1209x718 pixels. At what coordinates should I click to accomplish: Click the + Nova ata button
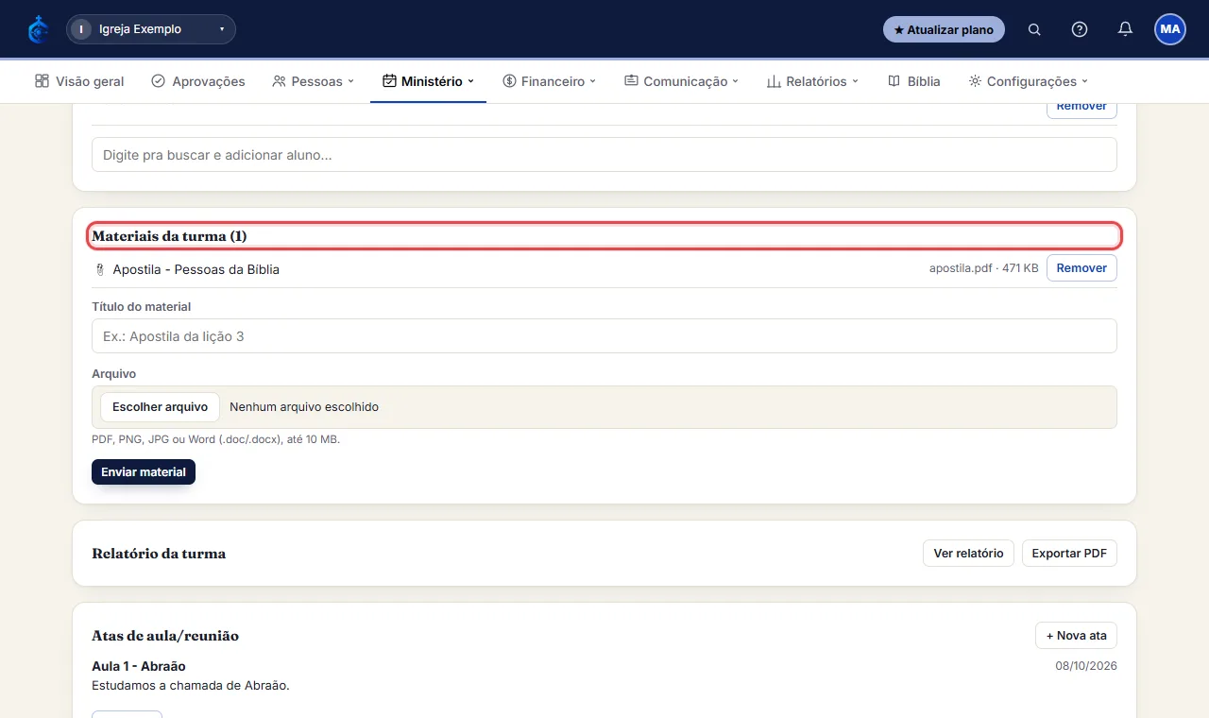pyautogui.click(x=1076, y=636)
